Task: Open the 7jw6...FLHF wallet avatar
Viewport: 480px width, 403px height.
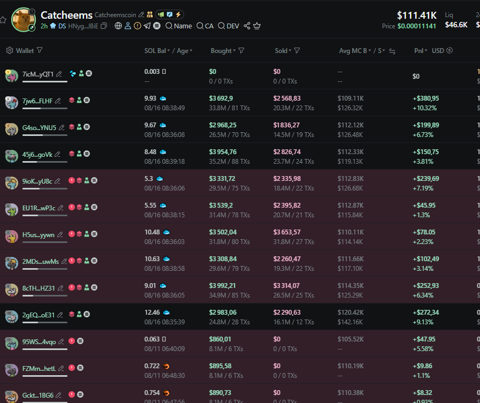Action: 11,102
